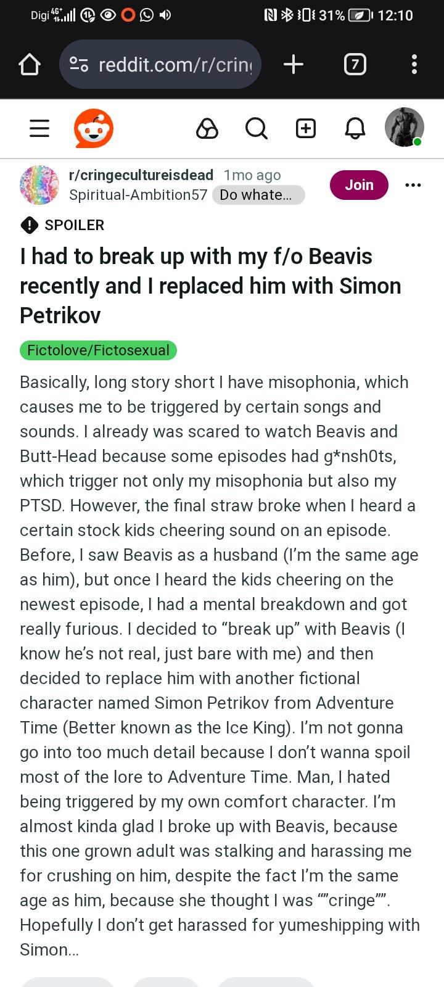The image size is (444, 987).
Task: Open user profile avatar menu
Action: 404,128
